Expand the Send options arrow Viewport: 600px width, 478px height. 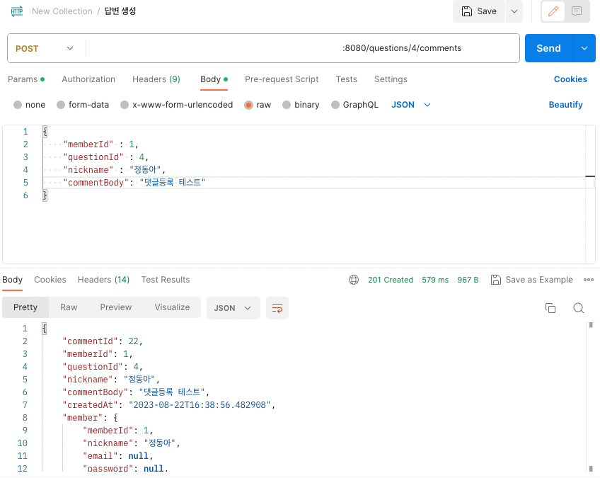584,48
